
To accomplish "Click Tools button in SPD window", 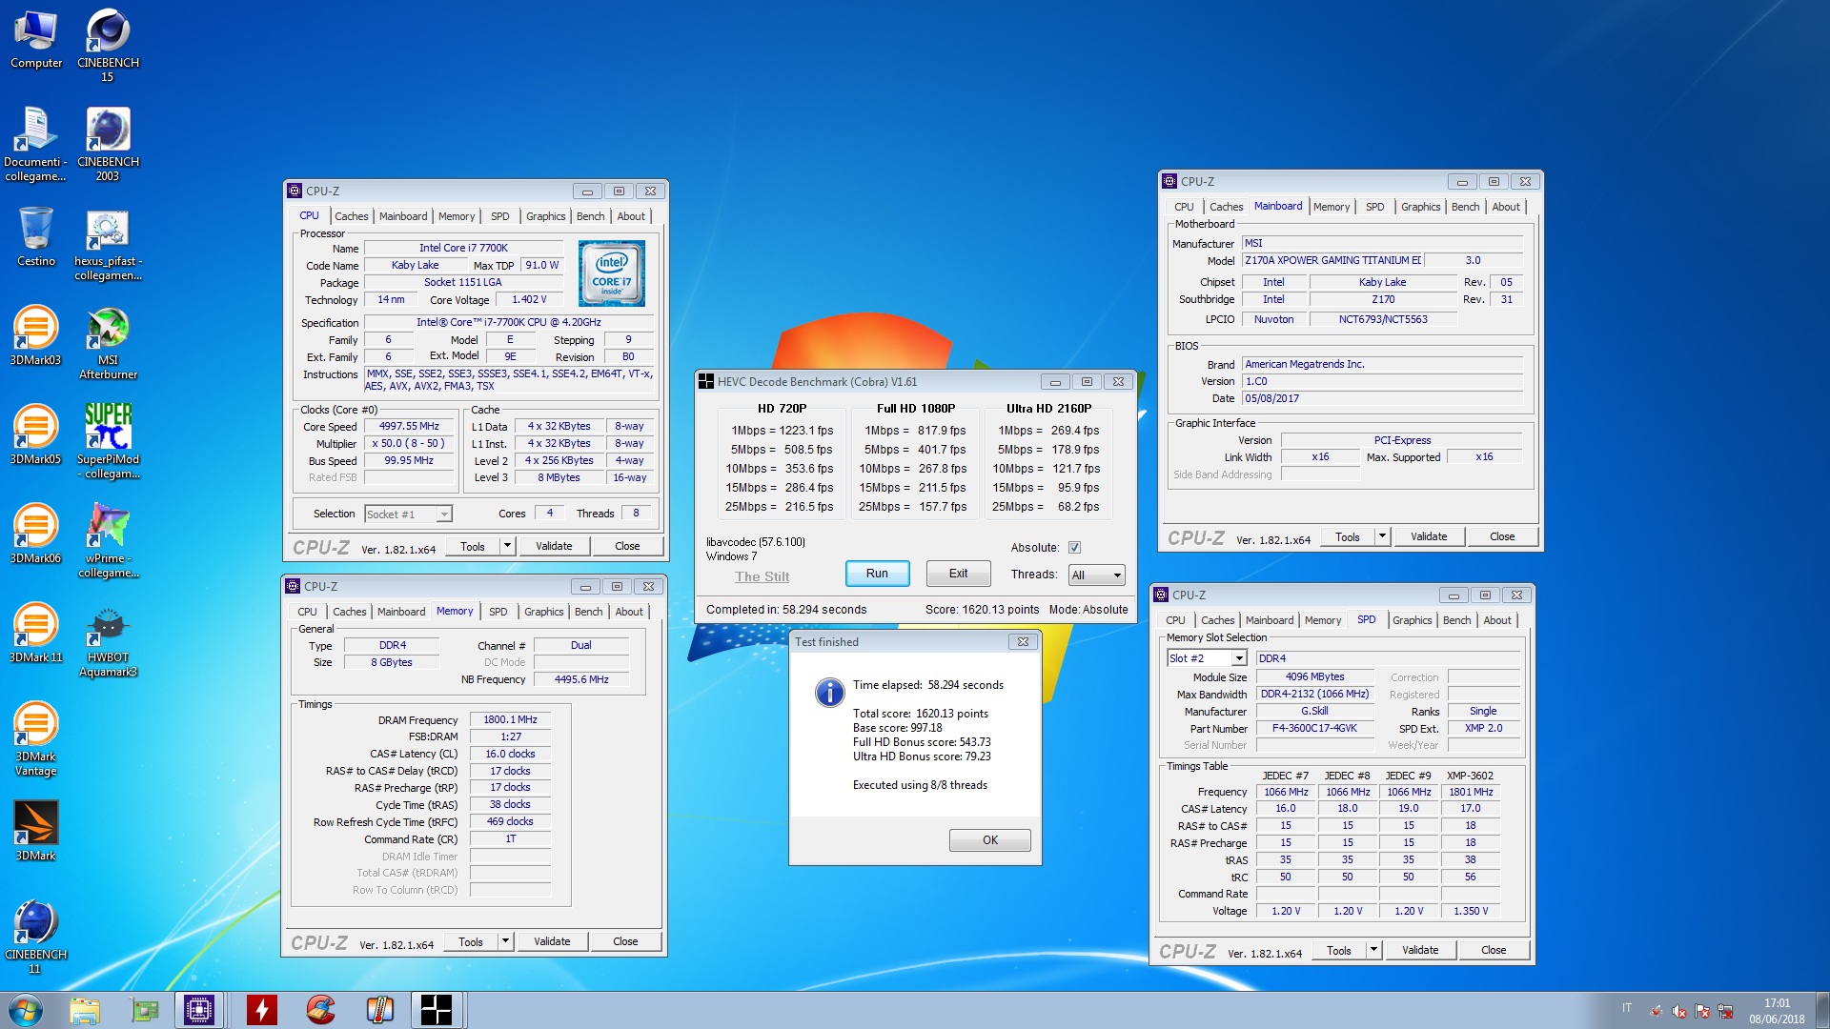I will pyautogui.click(x=1338, y=950).
